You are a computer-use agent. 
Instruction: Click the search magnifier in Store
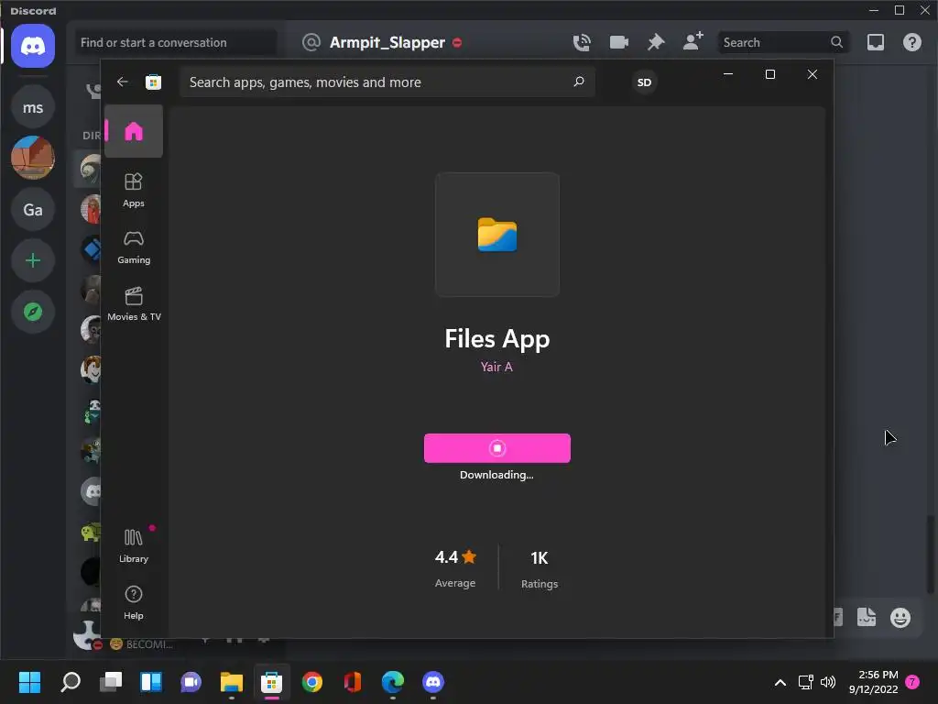pyautogui.click(x=579, y=82)
